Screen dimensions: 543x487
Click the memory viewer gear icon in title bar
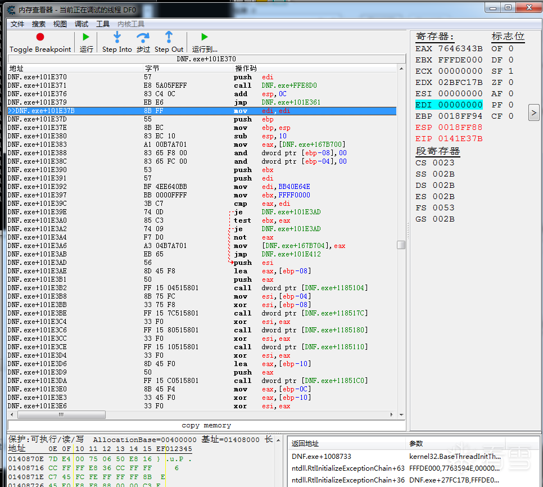(x=11, y=10)
